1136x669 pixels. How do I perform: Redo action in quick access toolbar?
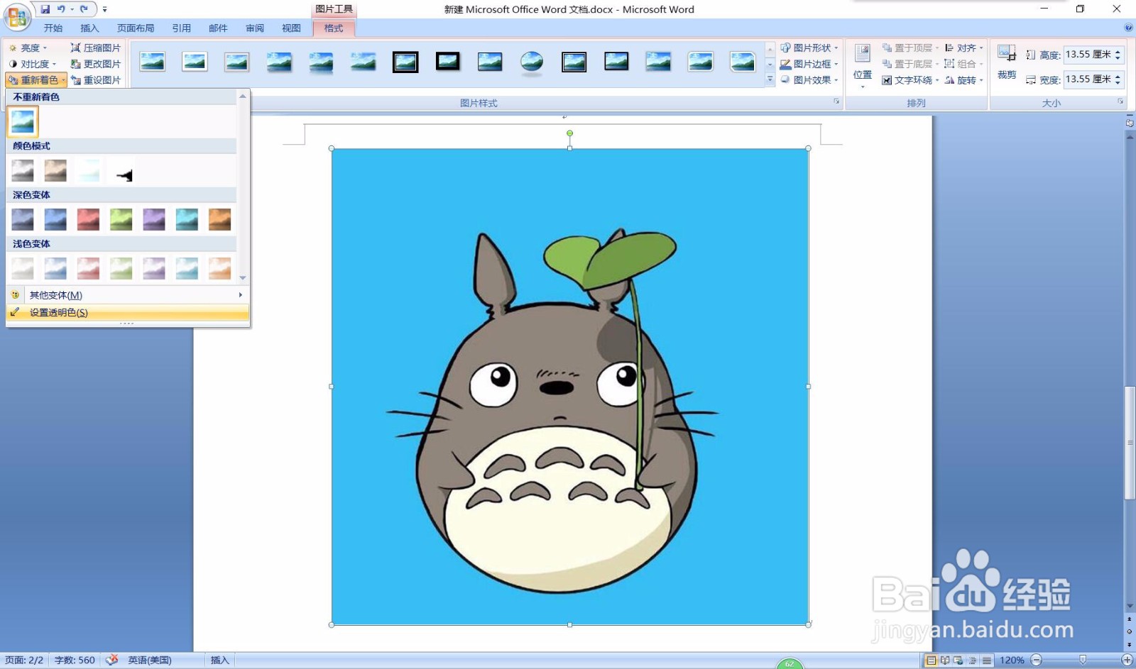pyautogui.click(x=84, y=9)
